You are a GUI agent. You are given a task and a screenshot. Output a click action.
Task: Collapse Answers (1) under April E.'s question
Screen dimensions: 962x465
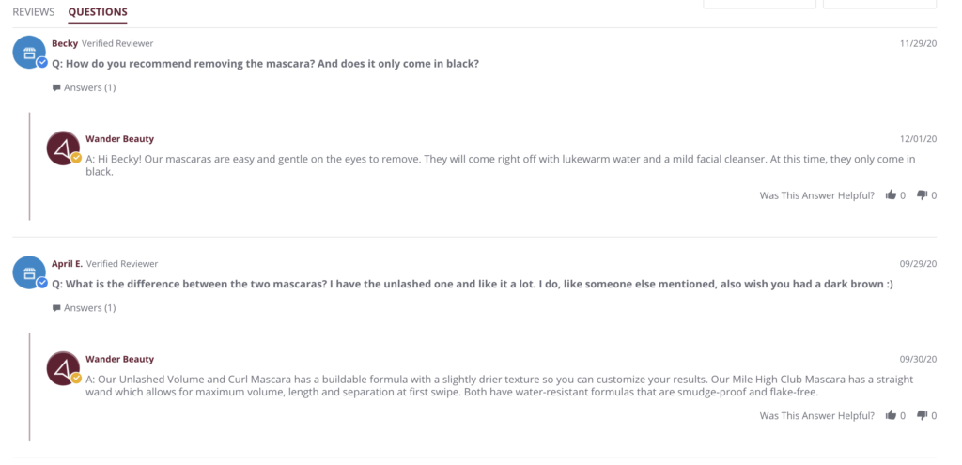pos(85,307)
